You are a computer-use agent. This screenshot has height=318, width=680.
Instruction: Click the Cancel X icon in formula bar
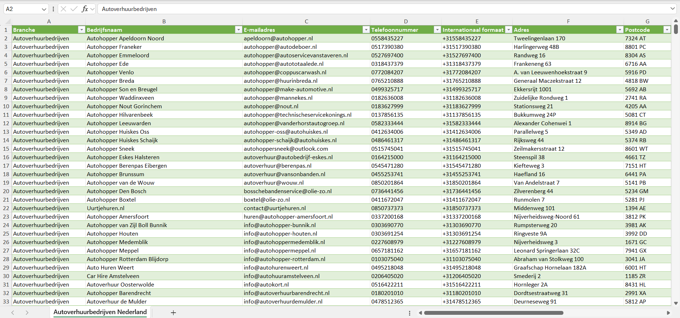tap(63, 9)
